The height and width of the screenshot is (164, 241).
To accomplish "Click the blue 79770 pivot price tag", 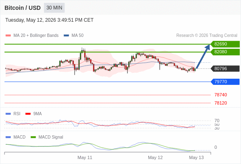I will point(225,82).
